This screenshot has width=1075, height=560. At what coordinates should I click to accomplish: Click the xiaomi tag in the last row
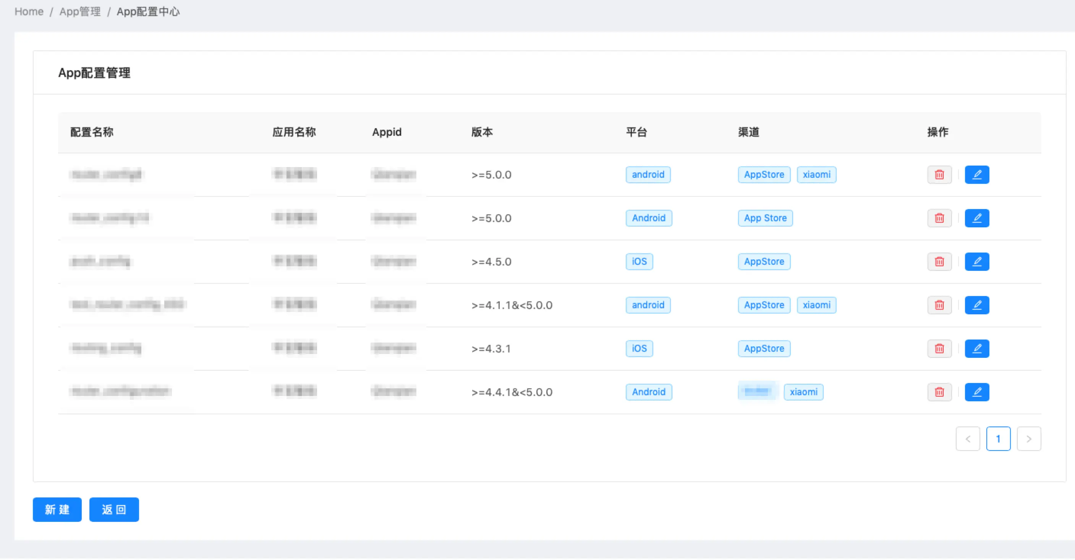[x=803, y=393]
